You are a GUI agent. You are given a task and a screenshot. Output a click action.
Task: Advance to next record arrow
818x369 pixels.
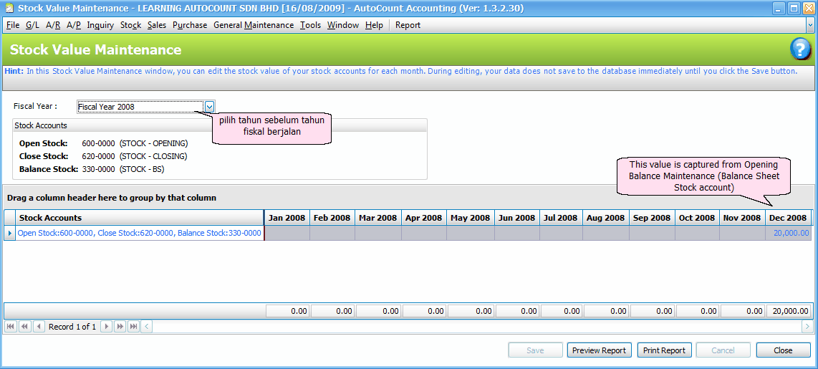[106, 327]
